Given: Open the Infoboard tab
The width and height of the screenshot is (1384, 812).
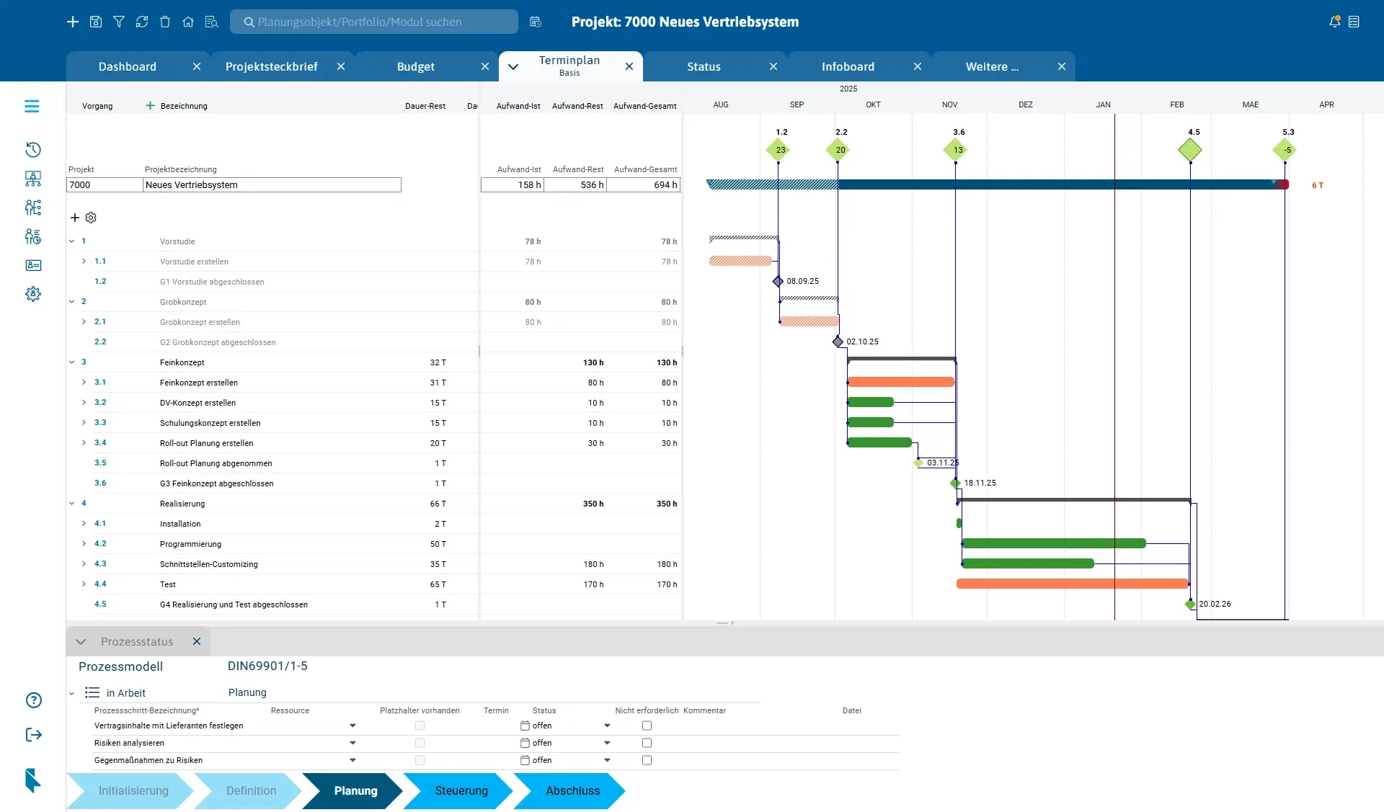Looking at the screenshot, I should (x=848, y=66).
